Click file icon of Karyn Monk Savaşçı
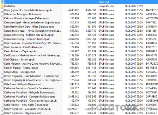The height and width of the screenshot is (115, 158). (2, 72)
